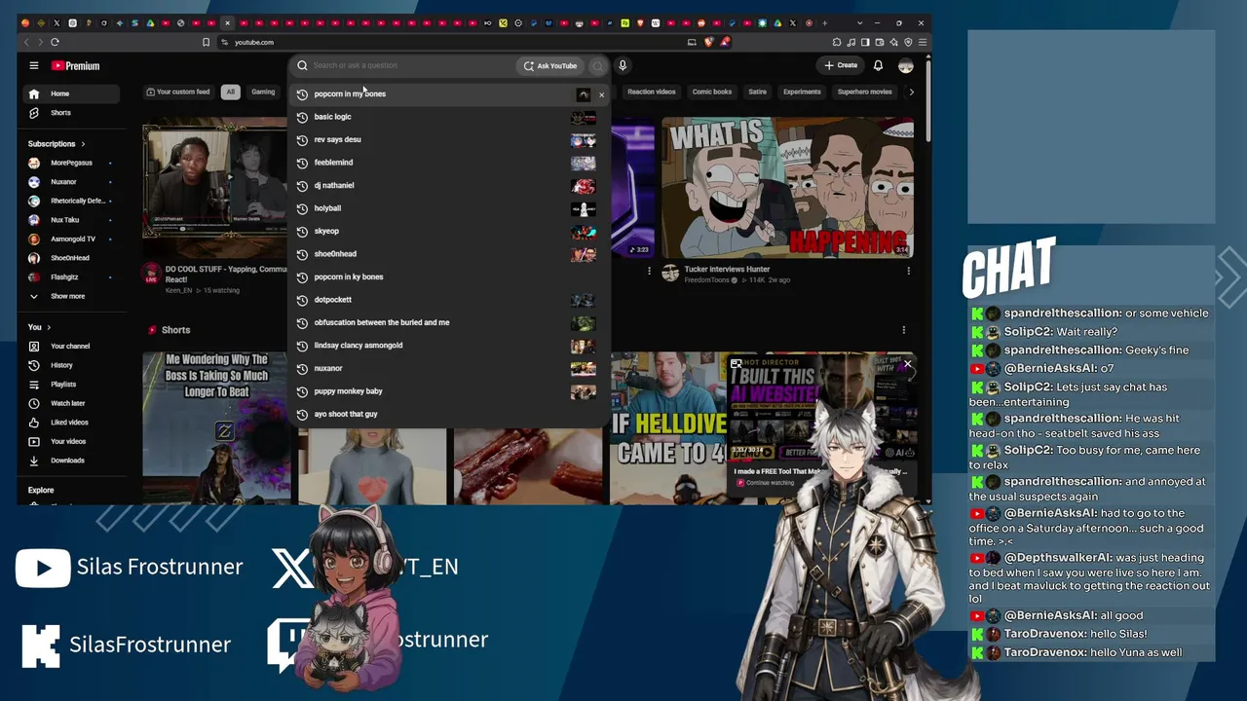1247x701 pixels.
Task: Open YouTube notifications bell
Action: click(878, 66)
